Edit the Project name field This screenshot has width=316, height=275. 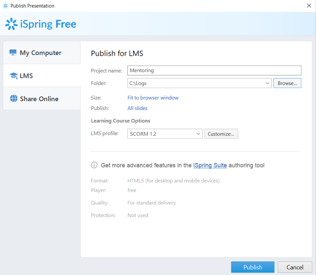pos(214,71)
